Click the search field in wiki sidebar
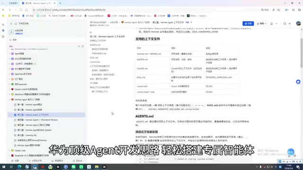 click(x=46, y=40)
